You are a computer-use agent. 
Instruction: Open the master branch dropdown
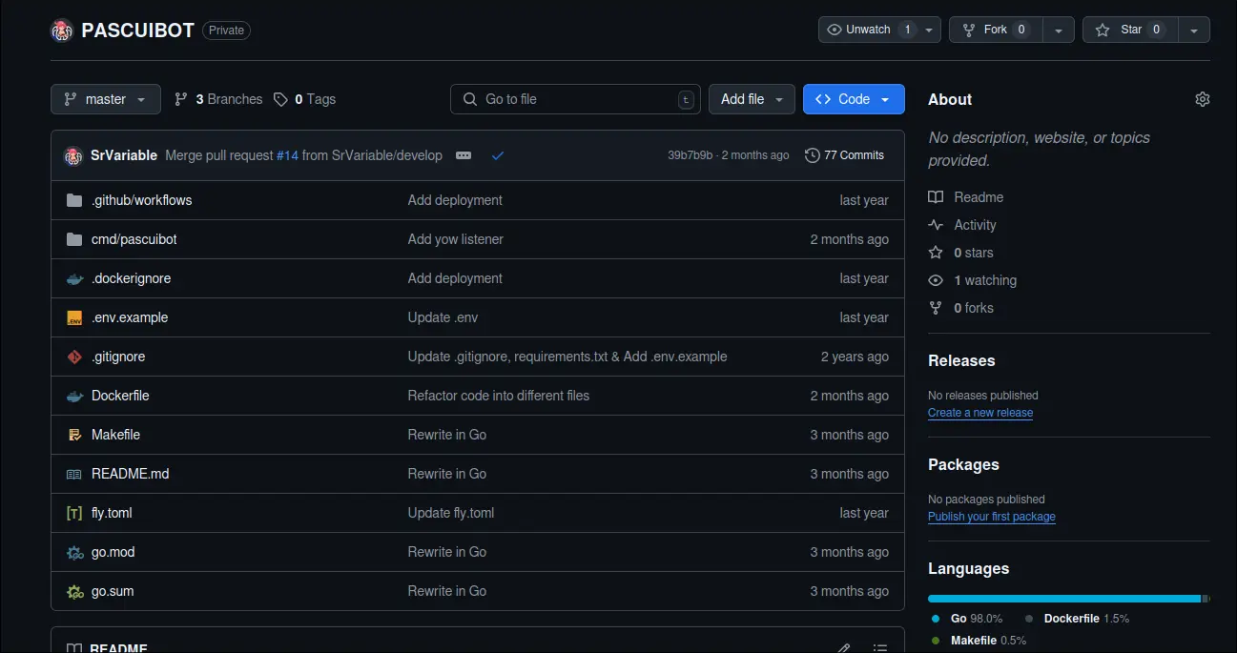105,98
